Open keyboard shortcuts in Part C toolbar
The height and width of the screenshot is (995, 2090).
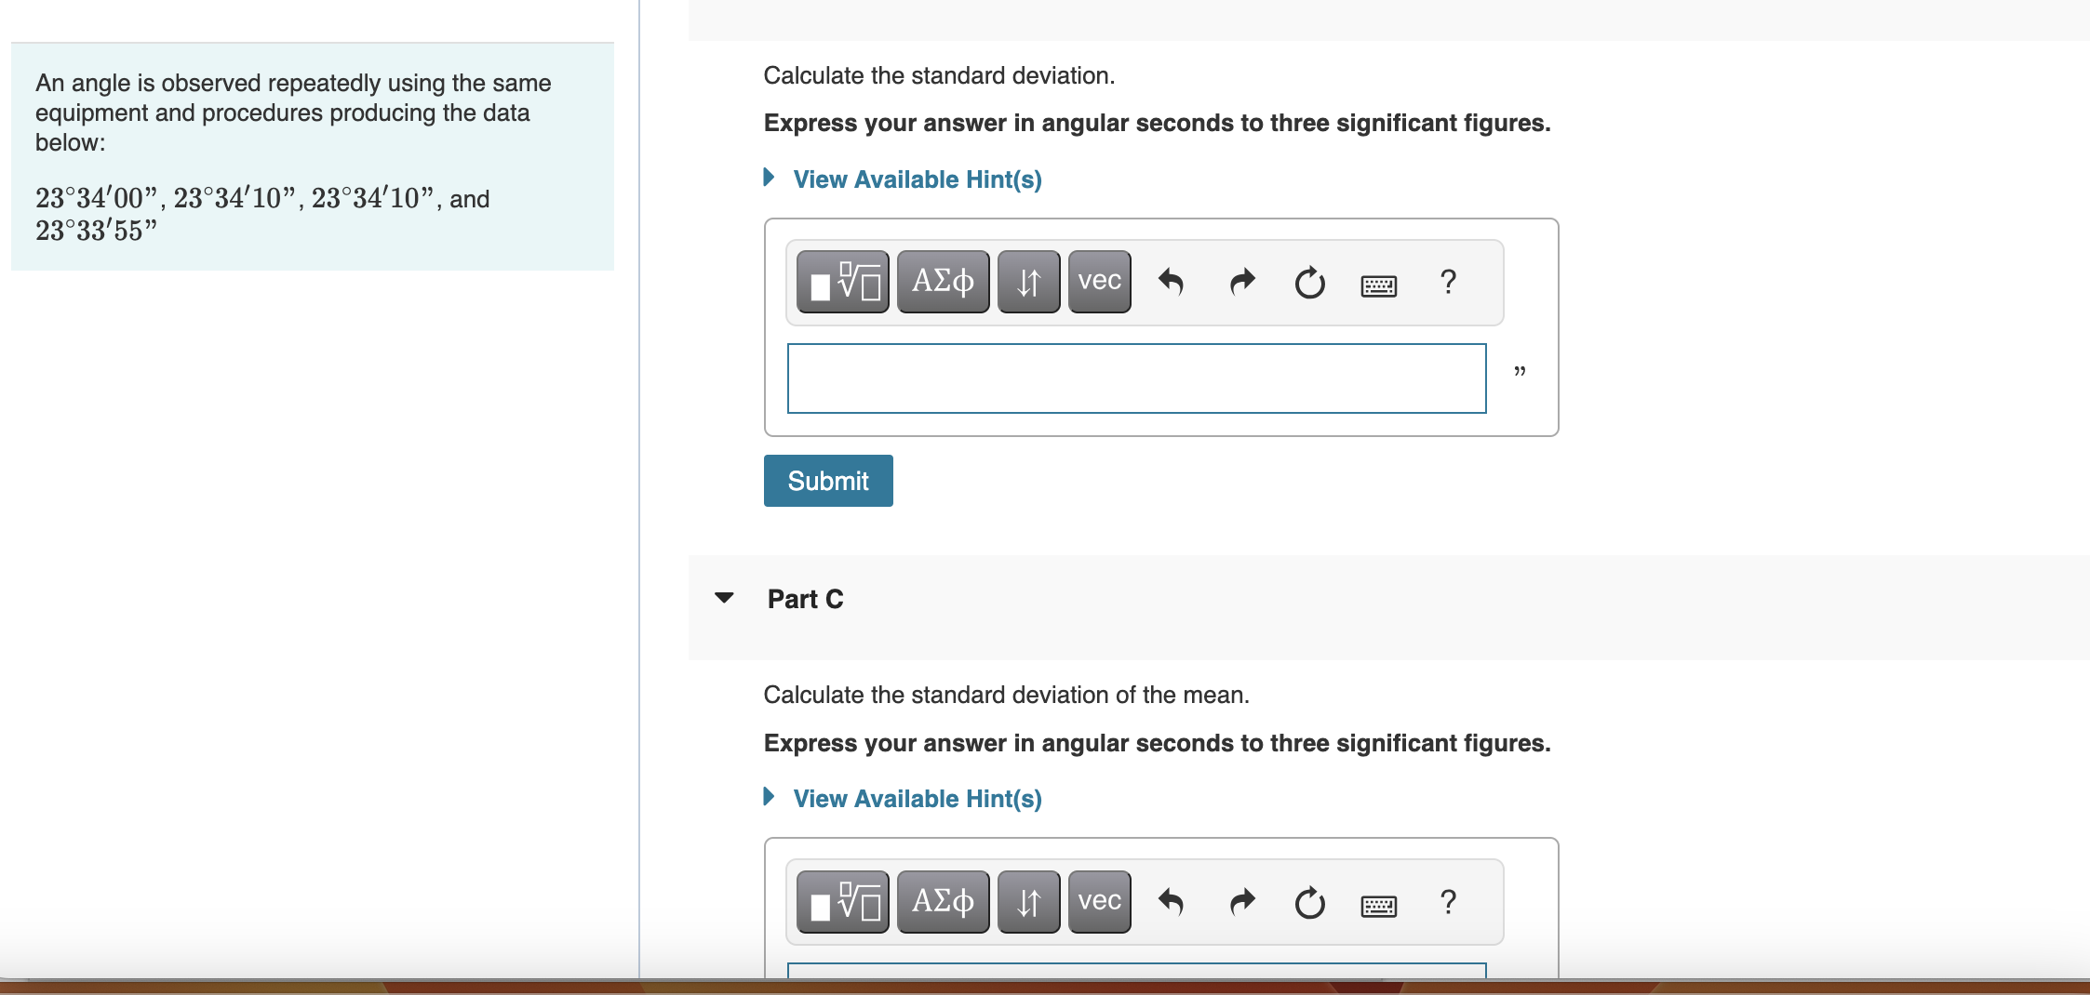click(1378, 905)
